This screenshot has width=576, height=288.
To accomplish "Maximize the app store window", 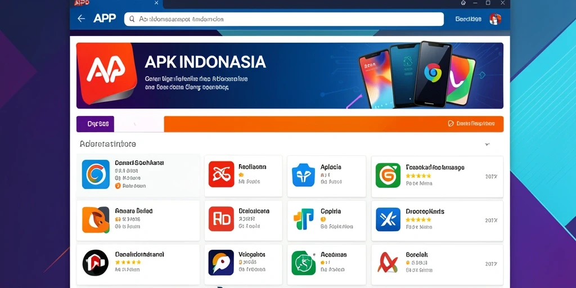I will [488, 3].
